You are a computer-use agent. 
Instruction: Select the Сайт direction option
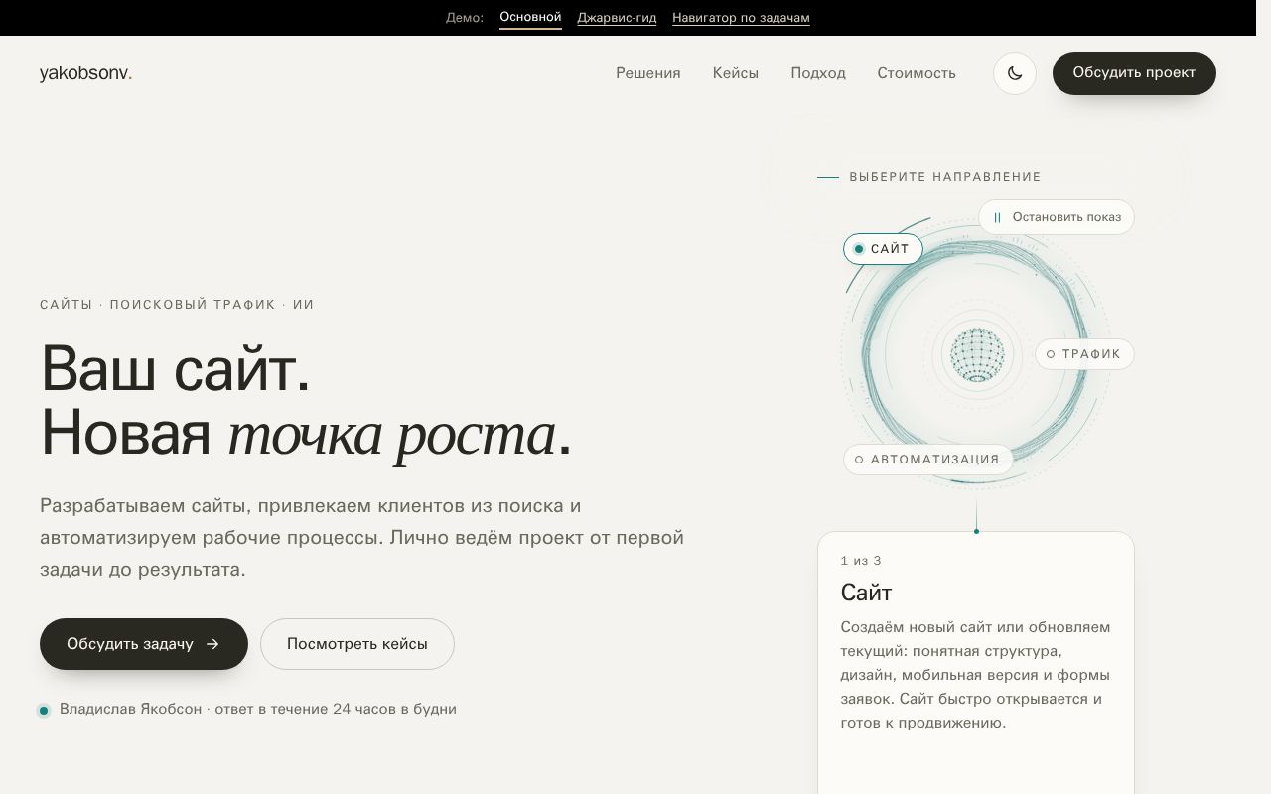pyautogui.click(x=883, y=249)
